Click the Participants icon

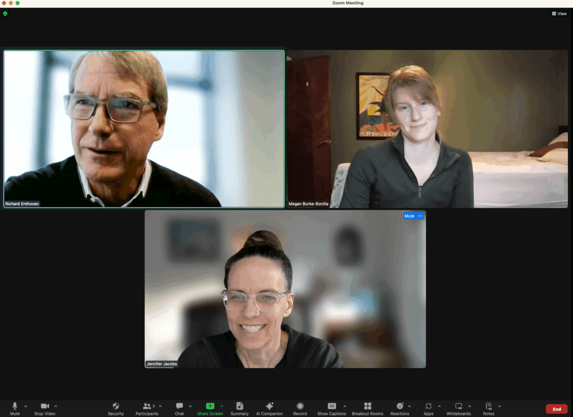[147, 407]
